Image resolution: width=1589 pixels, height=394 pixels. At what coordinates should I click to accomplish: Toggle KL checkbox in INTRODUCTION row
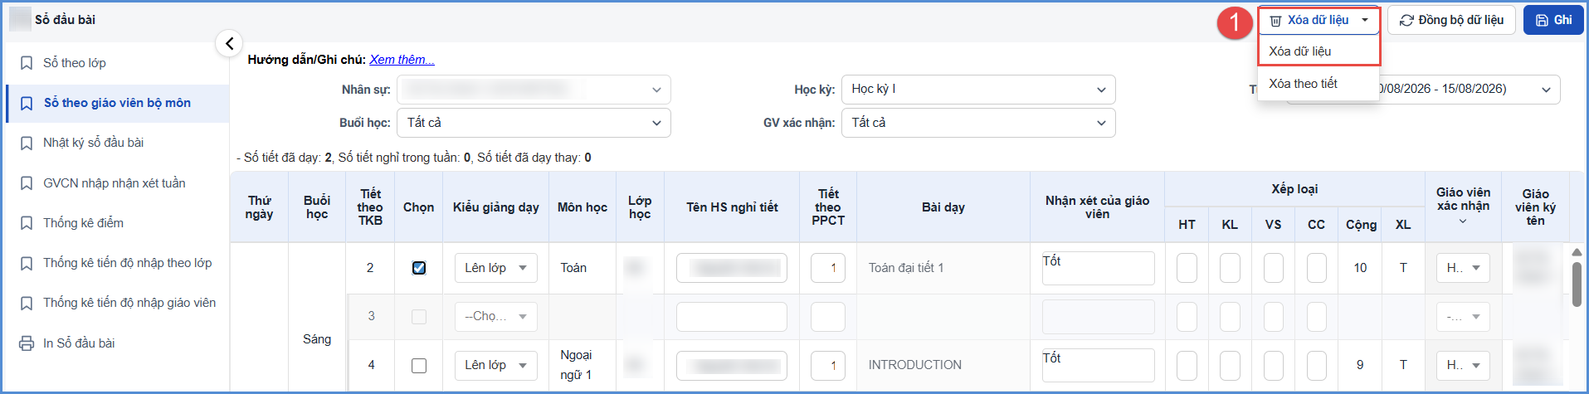(x=1230, y=365)
